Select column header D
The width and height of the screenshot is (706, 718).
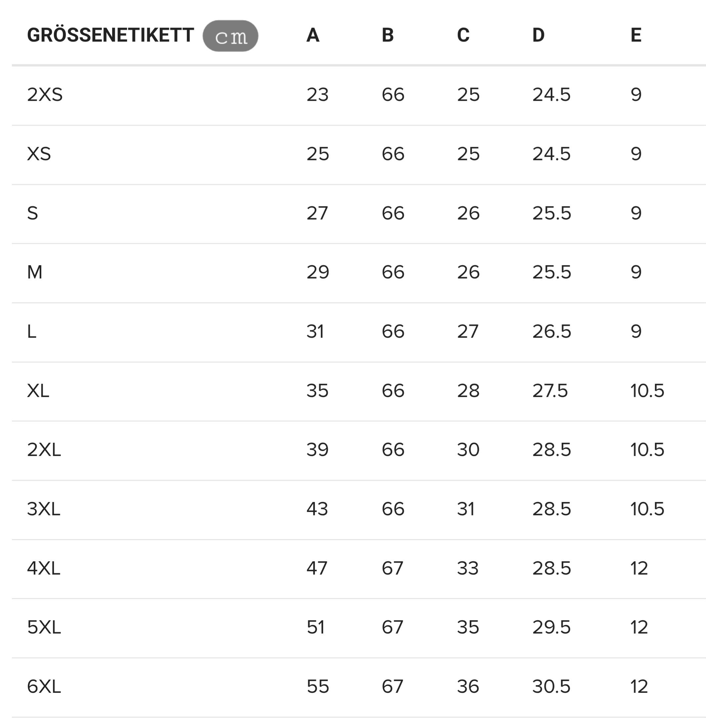coord(539,35)
